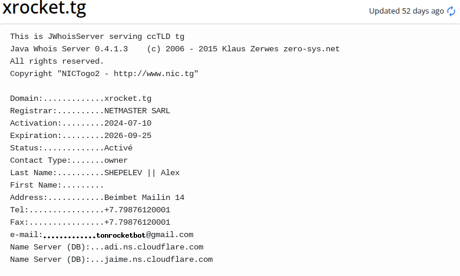This screenshot has height=276, width=460.
Task: Click the expiration date 2026-09-25
Action: pos(128,136)
